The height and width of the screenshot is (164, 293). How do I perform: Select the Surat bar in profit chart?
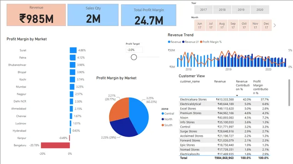(73, 50)
